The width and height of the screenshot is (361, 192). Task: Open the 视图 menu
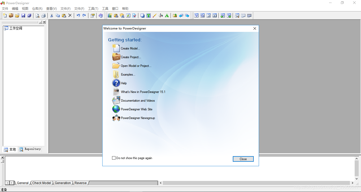tap(25, 9)
